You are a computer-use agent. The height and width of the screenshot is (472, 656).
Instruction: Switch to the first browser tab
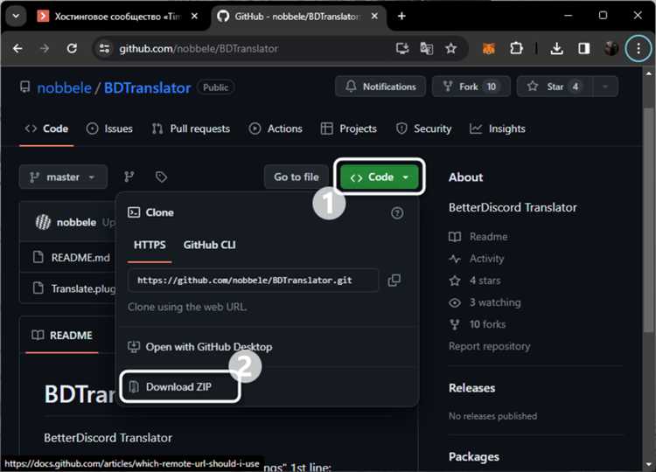117,17
